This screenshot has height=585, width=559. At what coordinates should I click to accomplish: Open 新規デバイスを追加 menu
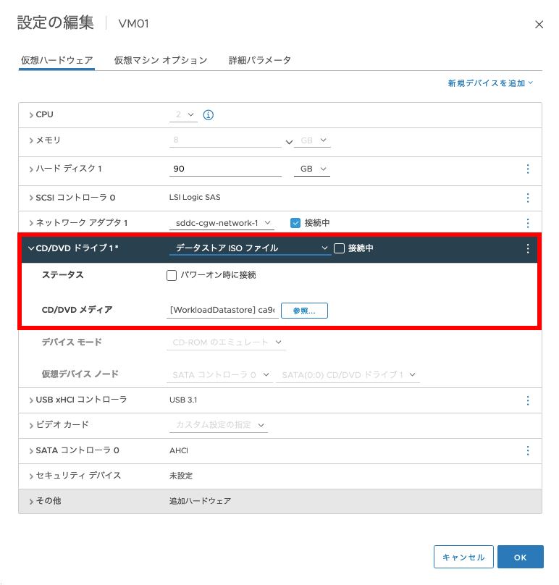tap(490, 83)
